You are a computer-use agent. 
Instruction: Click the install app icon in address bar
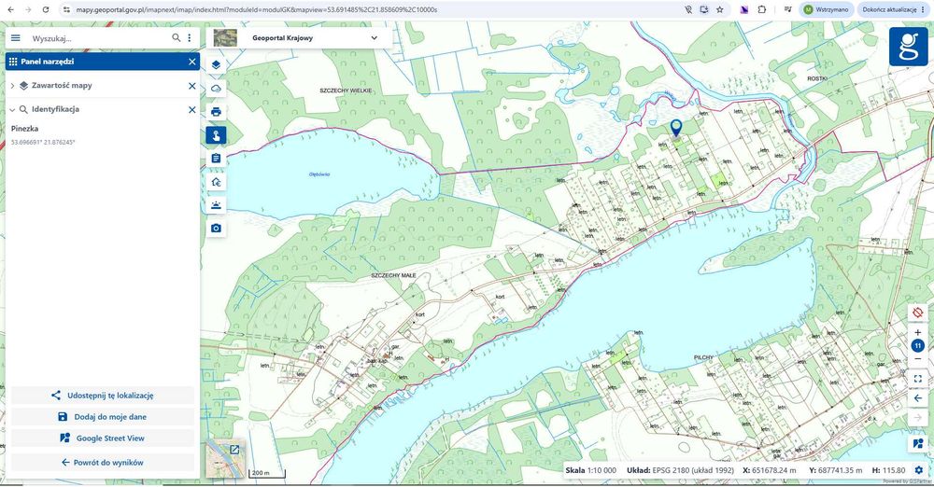coord(704,9)
